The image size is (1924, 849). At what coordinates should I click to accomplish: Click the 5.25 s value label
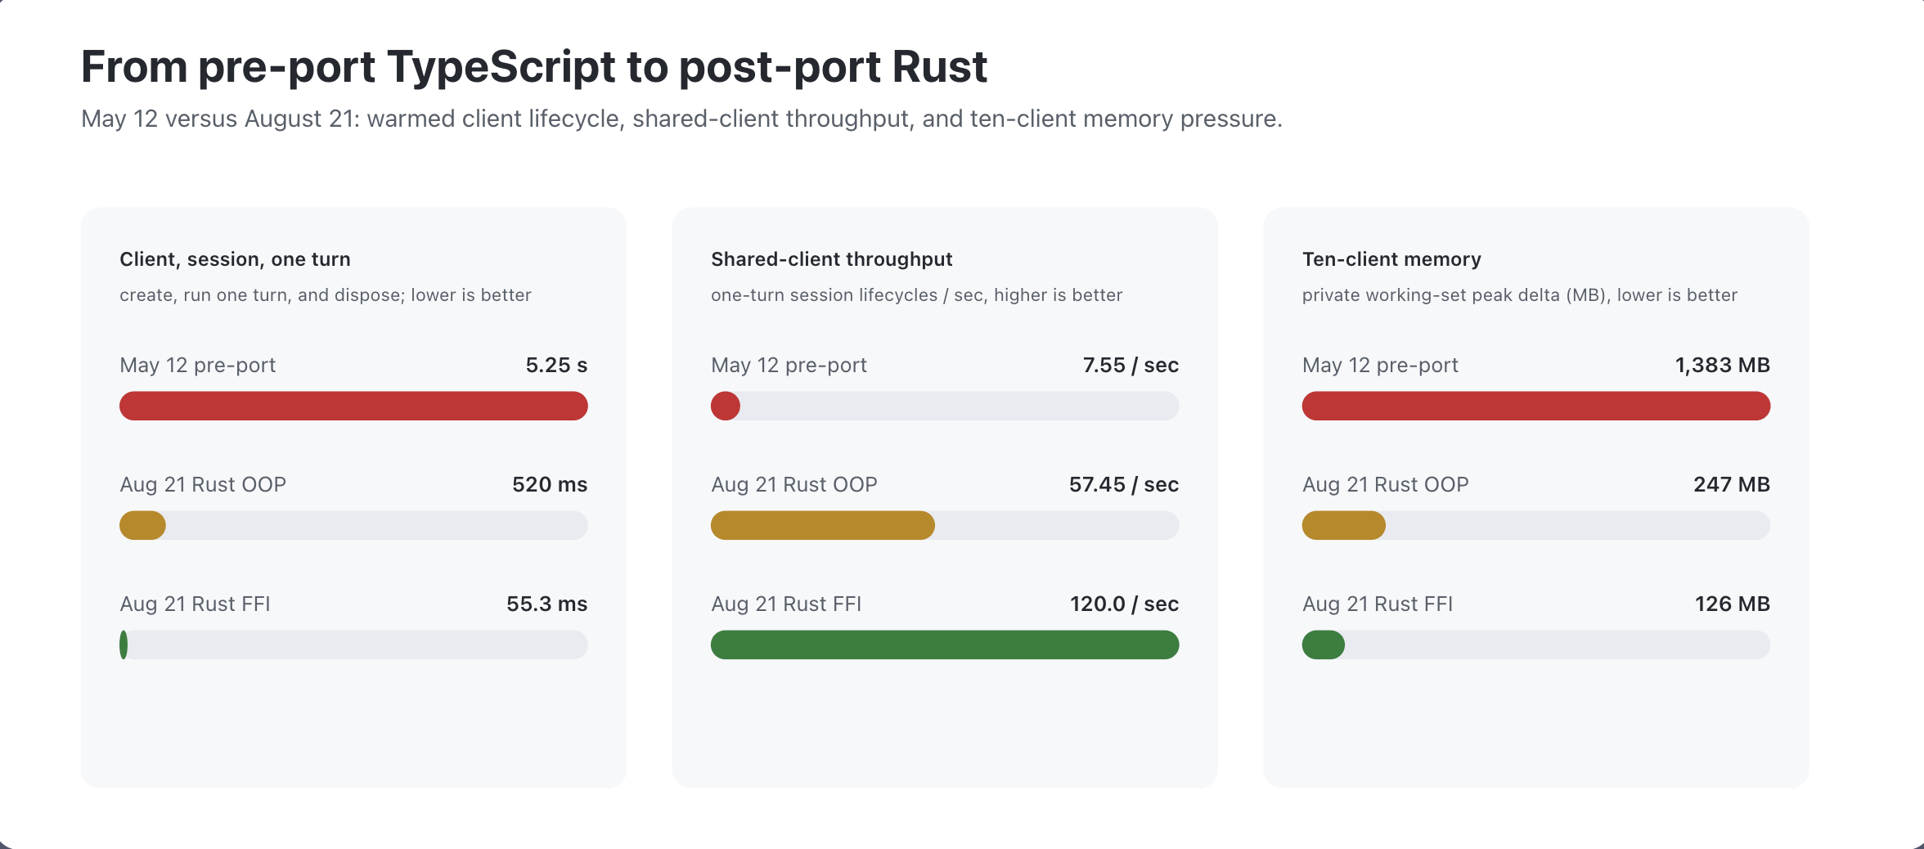pyautogui.click(x=556, y=365)
